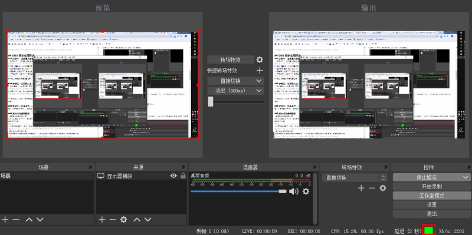Click 0.0 dB value in mixer
This screenshot has width=472, height=235.
(x=303, y=176)
